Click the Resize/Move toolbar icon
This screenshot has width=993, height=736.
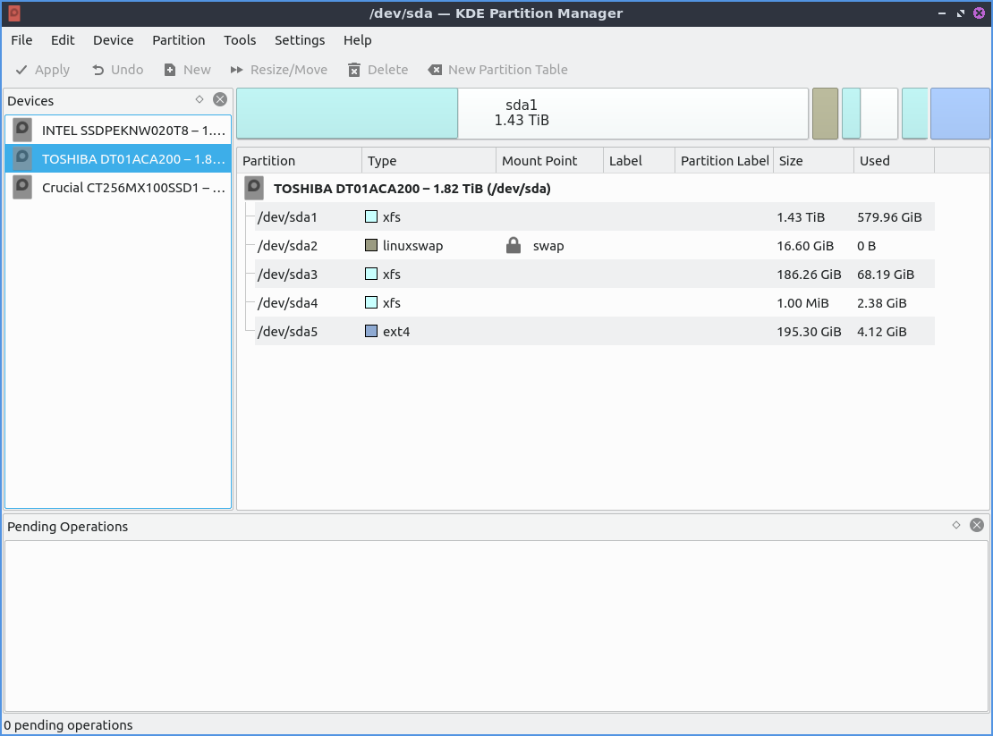click(x=236, y=70)
